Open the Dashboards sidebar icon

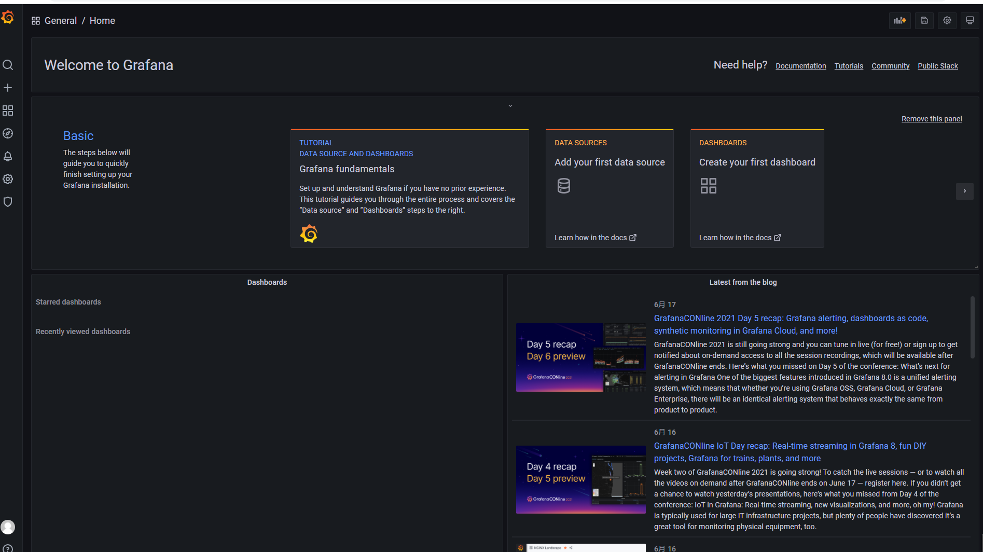coord(8,111)
